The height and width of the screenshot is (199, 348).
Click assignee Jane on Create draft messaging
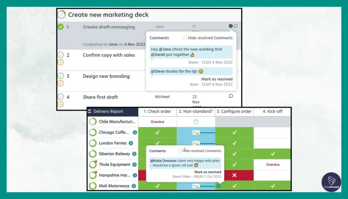pos(159,27)
